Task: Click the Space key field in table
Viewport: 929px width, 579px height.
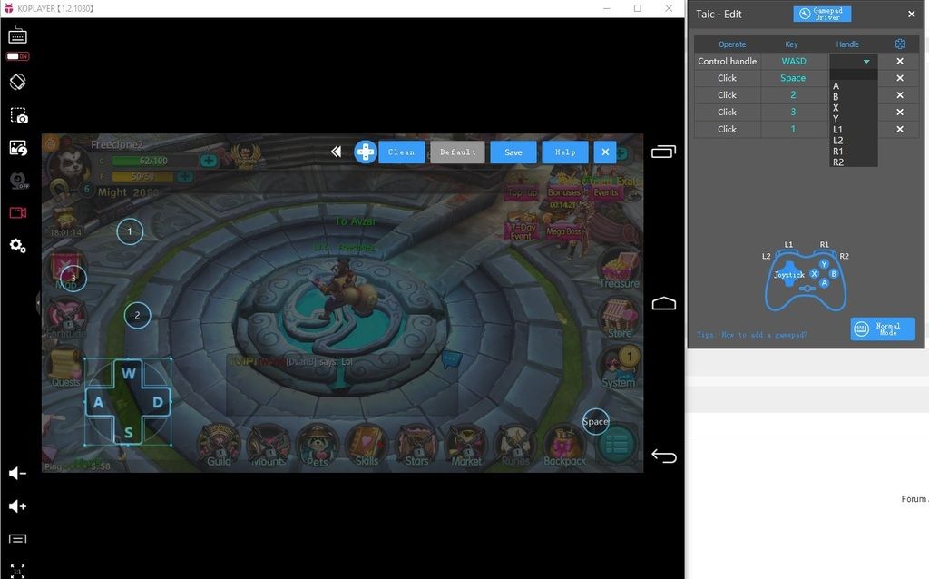Action: pyautogui.click(x=792, y=78)
